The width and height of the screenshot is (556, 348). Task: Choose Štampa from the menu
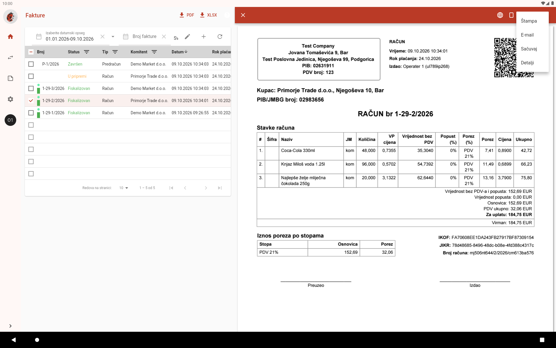click(532, 21)
